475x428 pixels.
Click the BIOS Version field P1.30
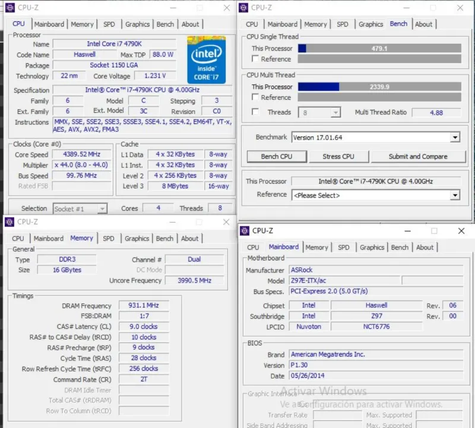(376, 365)
